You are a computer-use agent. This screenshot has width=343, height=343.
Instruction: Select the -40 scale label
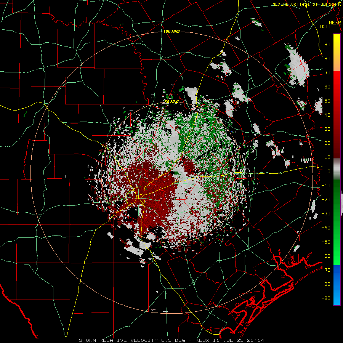[326, 228]
